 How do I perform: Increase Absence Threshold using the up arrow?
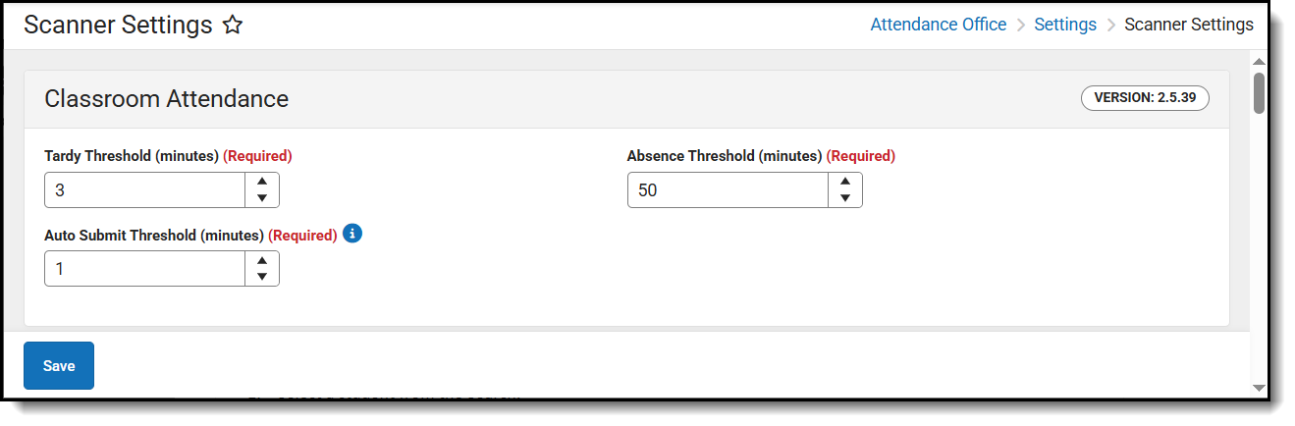pos(844,182)
